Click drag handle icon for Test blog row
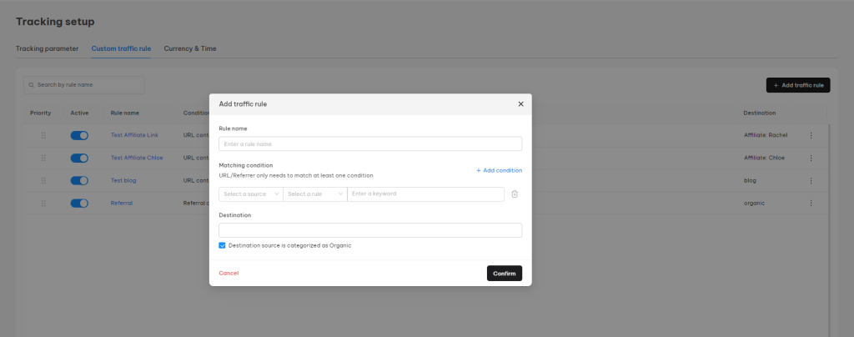854x337 pixels. pos(43,180)
